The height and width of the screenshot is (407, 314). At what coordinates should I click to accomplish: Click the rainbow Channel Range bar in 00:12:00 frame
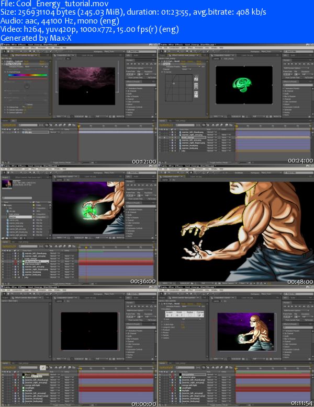point(28,75)
